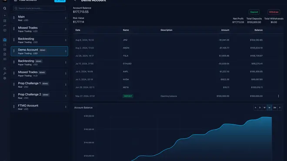Sort transactions by the Name column header
This screenshot has height=161, width=287.
coord(126,30)
